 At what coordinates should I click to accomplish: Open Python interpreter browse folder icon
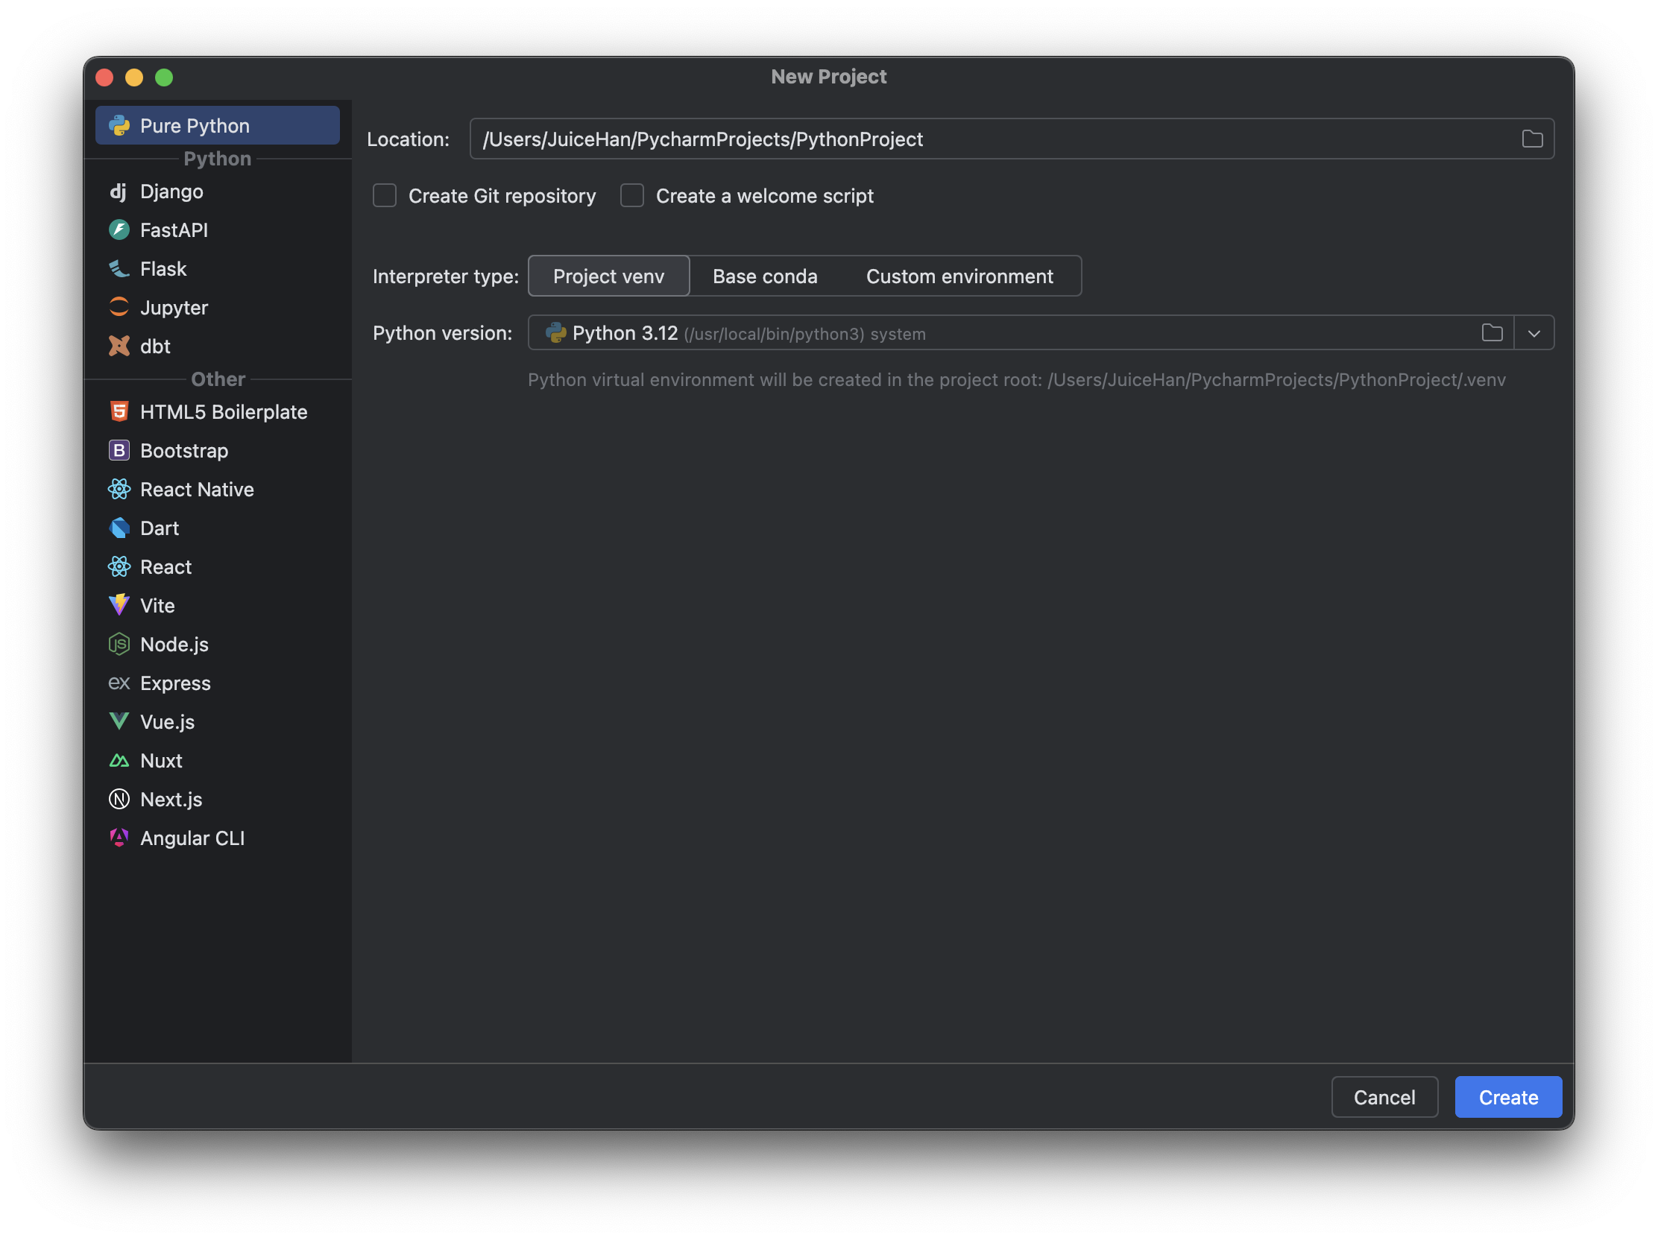pos(1492,333)
